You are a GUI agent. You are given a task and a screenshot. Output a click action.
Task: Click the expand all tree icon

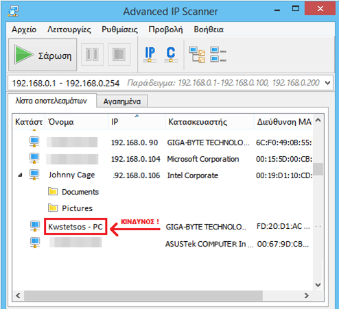tap(197, 54)
